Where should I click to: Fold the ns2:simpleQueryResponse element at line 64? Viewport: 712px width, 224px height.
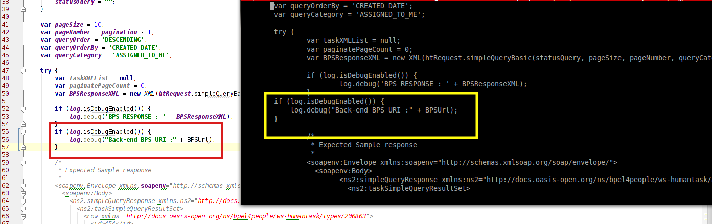[x=23, y=200]
